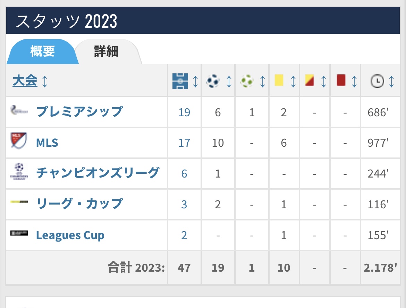Click the 19 matches プレミアシップ number
Viewport: 406px width, 308px height.
click(x=184, y=112)
